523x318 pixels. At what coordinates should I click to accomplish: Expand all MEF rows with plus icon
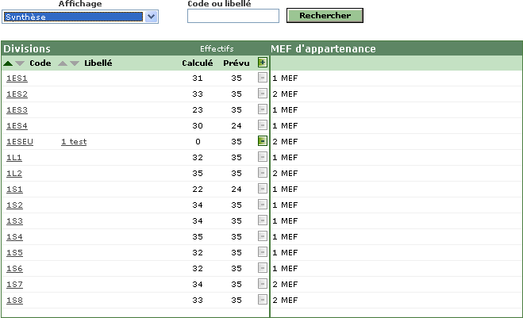pyautogui.click(x=263, y=63)
